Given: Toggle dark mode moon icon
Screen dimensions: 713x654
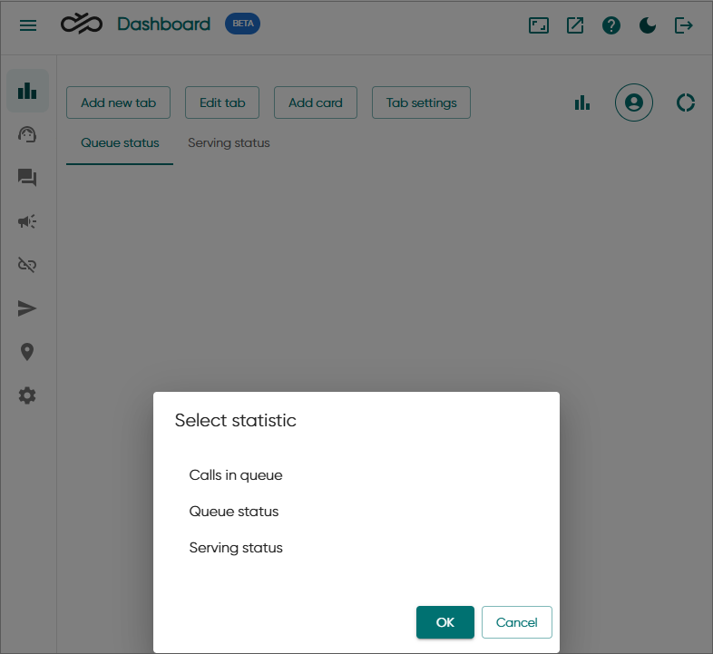Looking at the screenshot, I should tap(648, 25).
